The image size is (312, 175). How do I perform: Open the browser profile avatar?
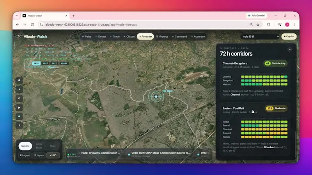point(287,24)
